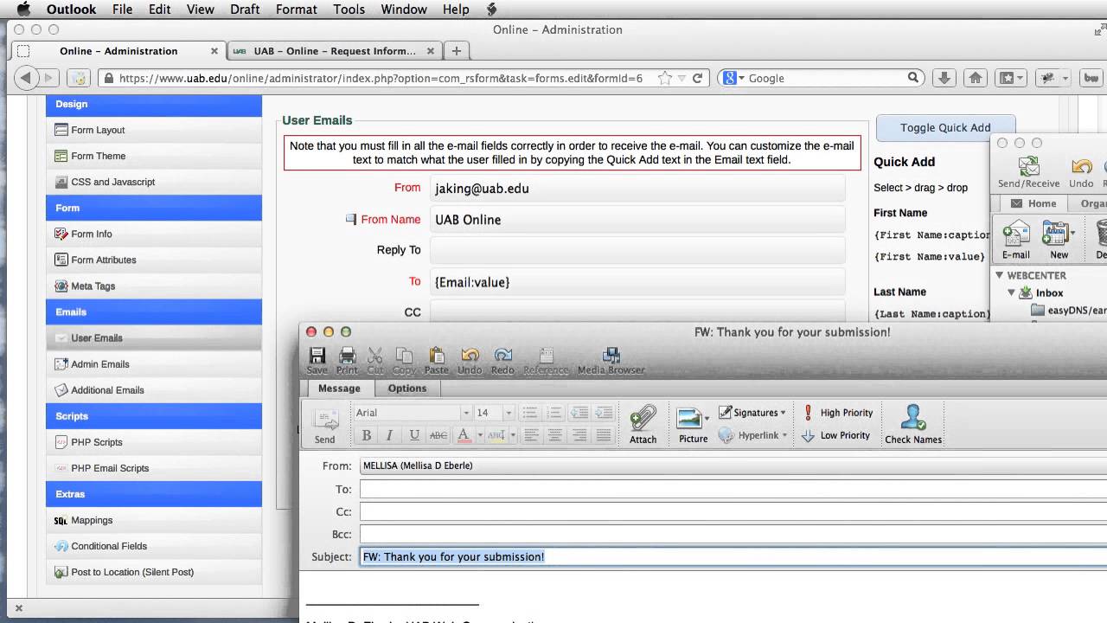Apply the text highlight color button
Image resolution: width=1107 pixels, height=623 pixels.
point(496,435)
